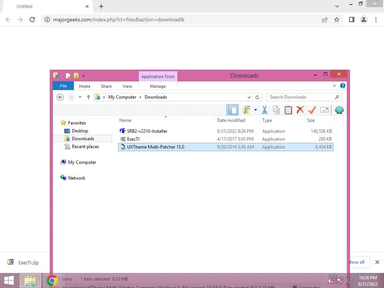This screenshot has width=384, height=288.
Task: Click the quick access Properties icon
Action: (x=68, y=76)
